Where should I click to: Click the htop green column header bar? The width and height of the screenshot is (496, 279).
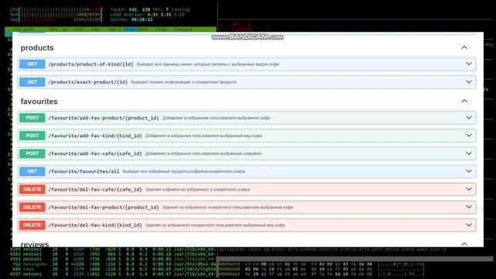pyautogui.click(x=110, y=29)
